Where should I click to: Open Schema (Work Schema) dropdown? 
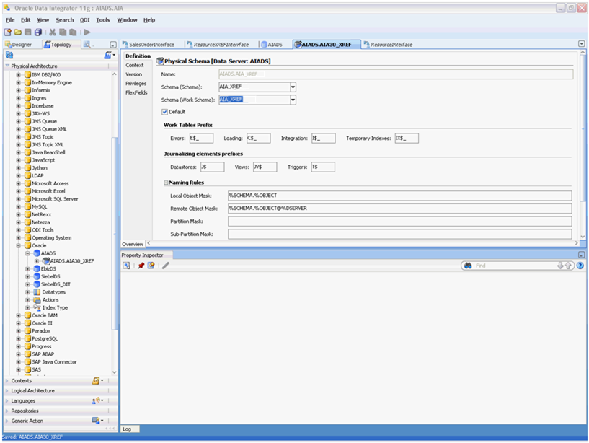tap(293, 100)
